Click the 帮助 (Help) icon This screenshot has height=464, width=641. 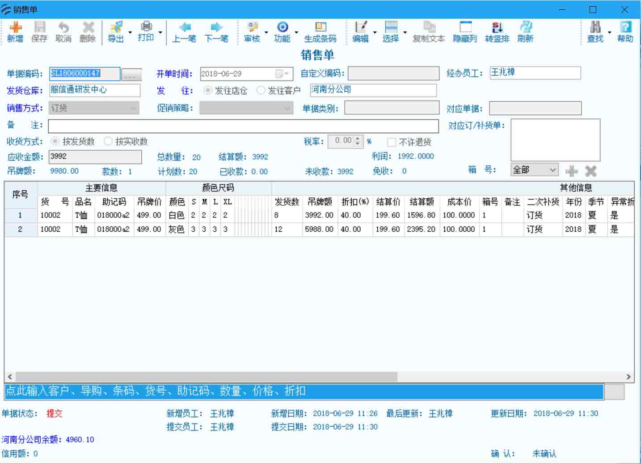625,32
